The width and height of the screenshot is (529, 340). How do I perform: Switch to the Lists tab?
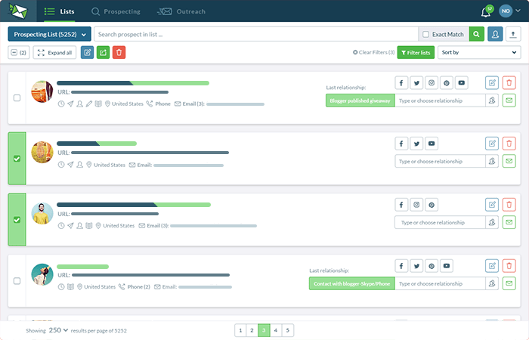(60, 11)
